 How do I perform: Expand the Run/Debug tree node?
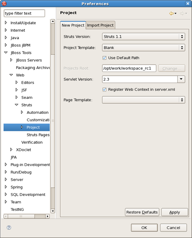[x=6, y=172]
